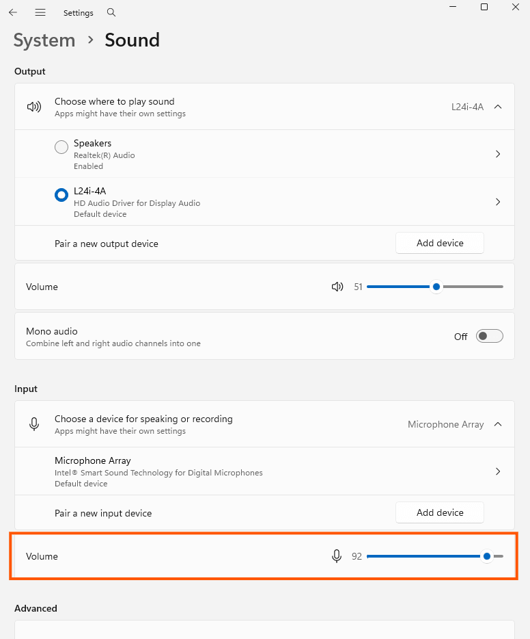Viewport: 530px width, 639px height.
Task: Click Add device for a new output device
Action: point(439,242)
